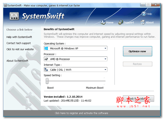Viewport: 164px width, 120px height.
Task: Open Contact tech support link
Action: click(18, 43)
